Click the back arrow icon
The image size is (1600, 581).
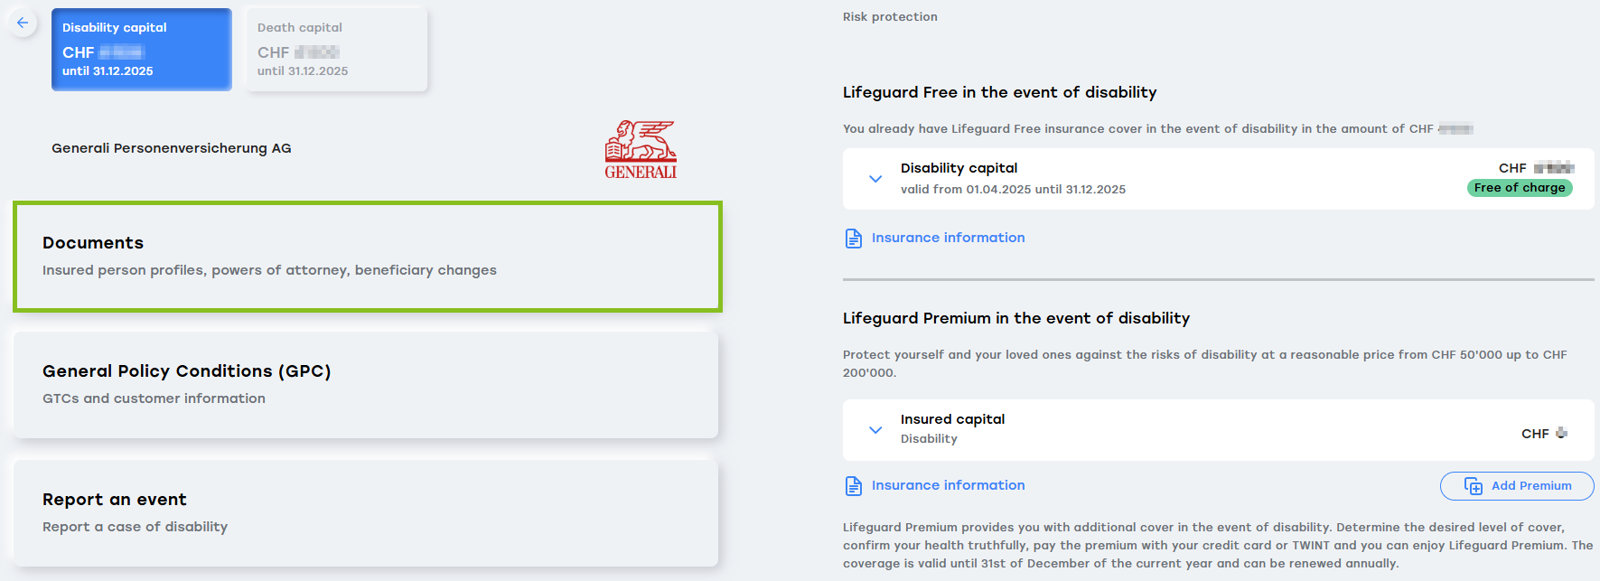[23, 23]
